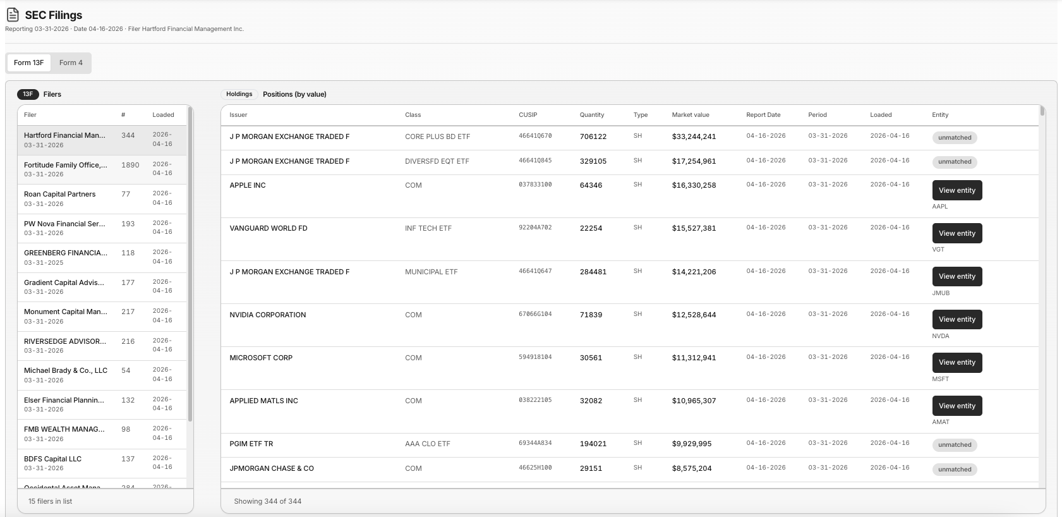
Task: Open View entity for MICROSOFT CORP
Action: point(957,362)
